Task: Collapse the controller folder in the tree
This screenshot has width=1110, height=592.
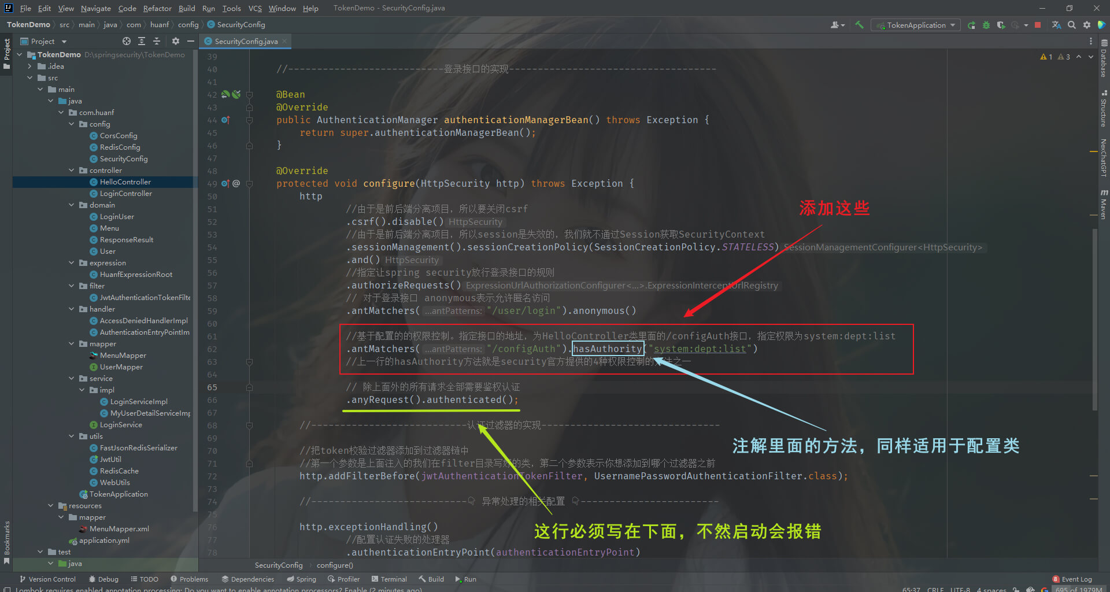Action: coord(72,170)
